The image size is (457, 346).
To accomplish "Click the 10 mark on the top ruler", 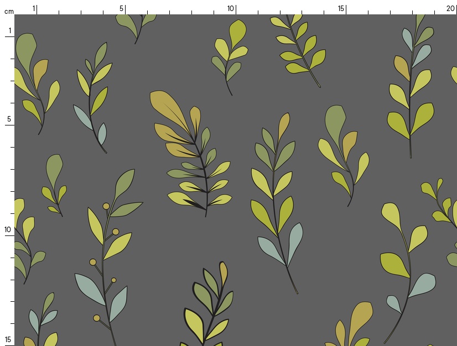I will (231, 8).
